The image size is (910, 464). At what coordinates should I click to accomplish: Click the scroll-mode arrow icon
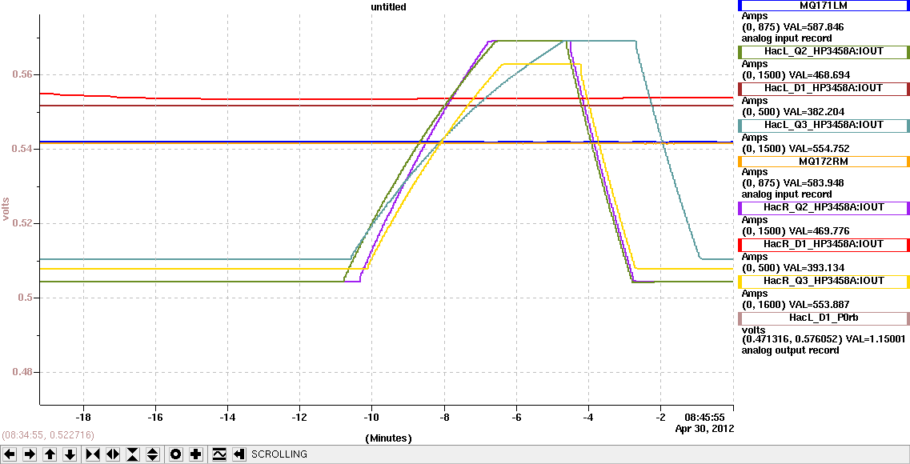[239, 454]
